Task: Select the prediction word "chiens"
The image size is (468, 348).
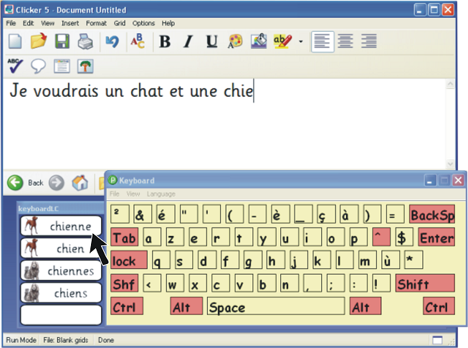Action: pyautogui.click(x=61, y=293)
